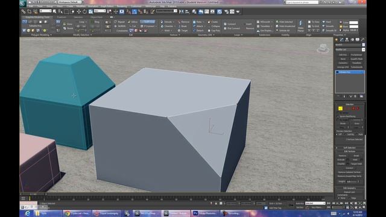Toggle the Angle Snap icon
The width and height of the screenshot is (386, 217).
[x=134, y=11]
